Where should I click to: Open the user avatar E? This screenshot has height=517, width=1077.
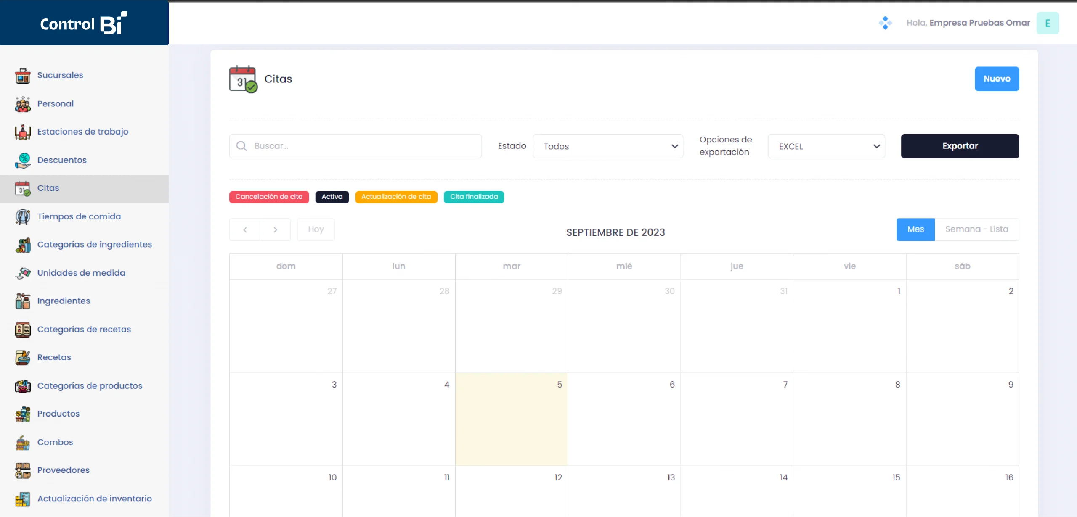[1048, 23]
